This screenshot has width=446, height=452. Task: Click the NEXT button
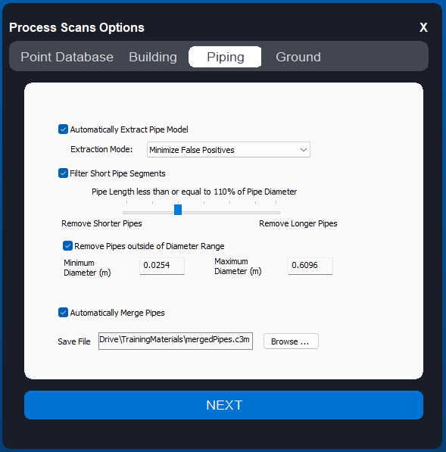click(223, 405)
